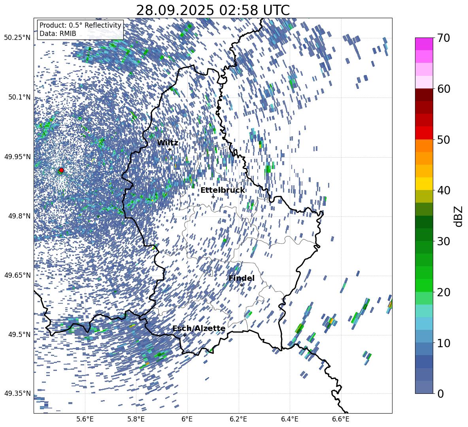Click the 5.6°E longitude tick label
The height and width of the screenshot is (427, 468).
(85, 419)
